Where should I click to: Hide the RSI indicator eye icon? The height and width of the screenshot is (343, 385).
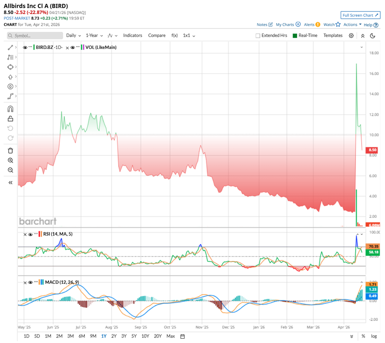30,234
